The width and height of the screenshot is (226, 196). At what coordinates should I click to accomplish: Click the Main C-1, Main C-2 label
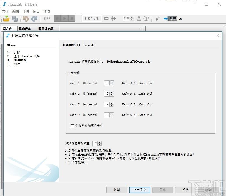click(137, 104)
